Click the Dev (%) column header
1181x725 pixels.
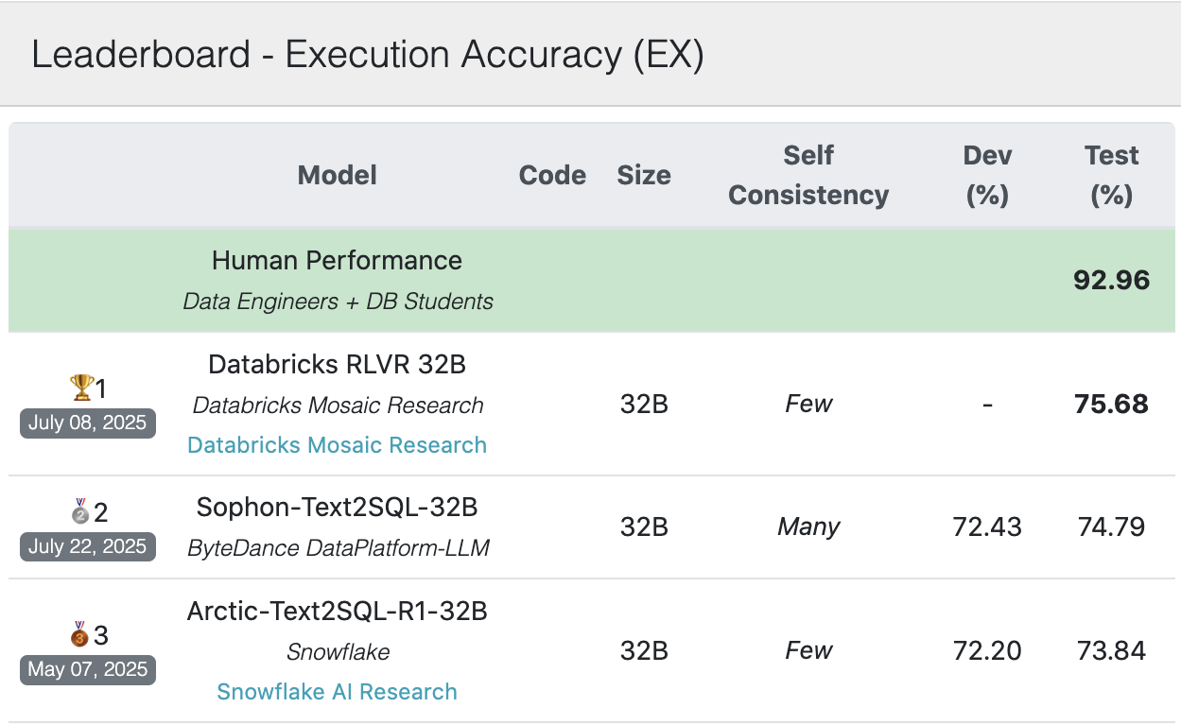pyautogui.click(x=988, y=175)
